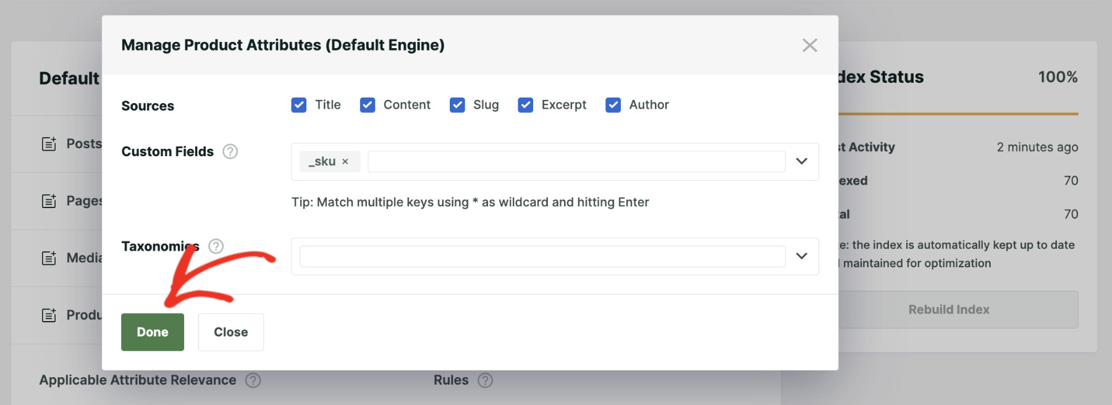Focus the Custom Fields text input

576,162
